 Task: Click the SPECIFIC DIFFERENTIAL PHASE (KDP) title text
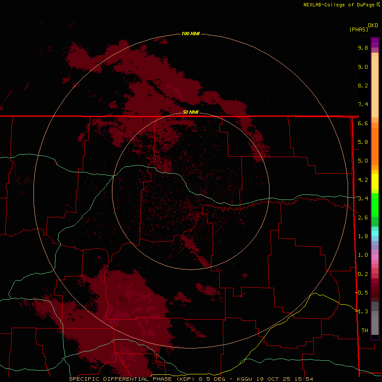click(x=132, y=379)
